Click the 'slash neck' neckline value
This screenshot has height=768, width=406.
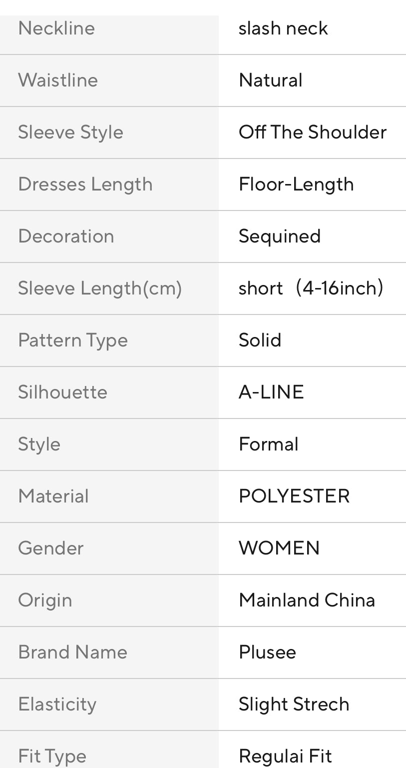coord(283,28)
